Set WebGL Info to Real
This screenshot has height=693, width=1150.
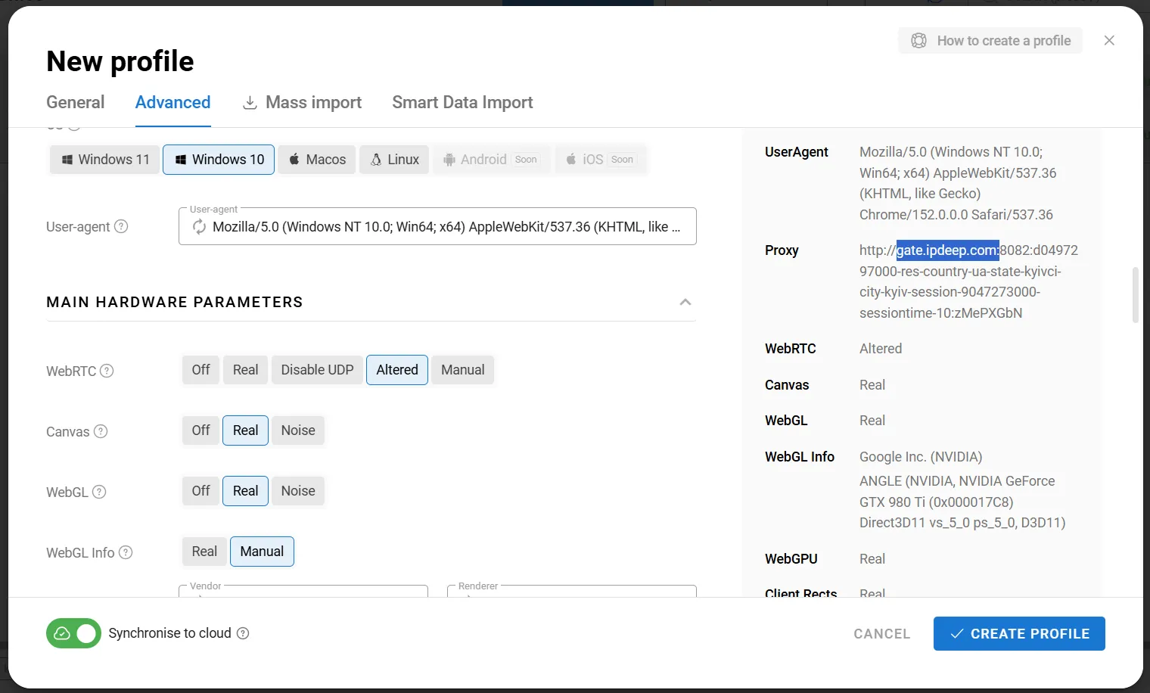204,552
